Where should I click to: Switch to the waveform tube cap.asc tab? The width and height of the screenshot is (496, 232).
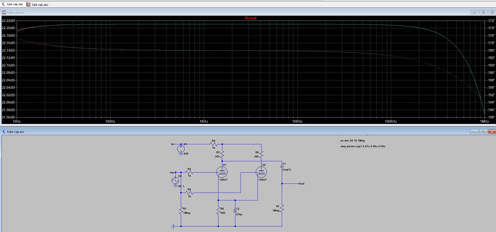tap(37, 4)
